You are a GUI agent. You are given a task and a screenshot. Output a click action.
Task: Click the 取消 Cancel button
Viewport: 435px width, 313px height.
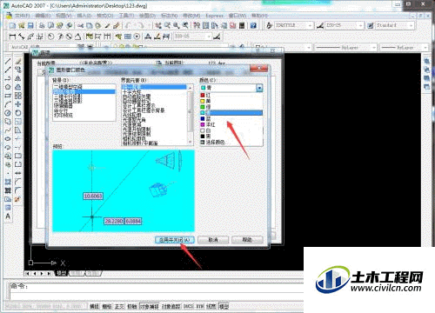pyautogui.click(x=213, y=240)
